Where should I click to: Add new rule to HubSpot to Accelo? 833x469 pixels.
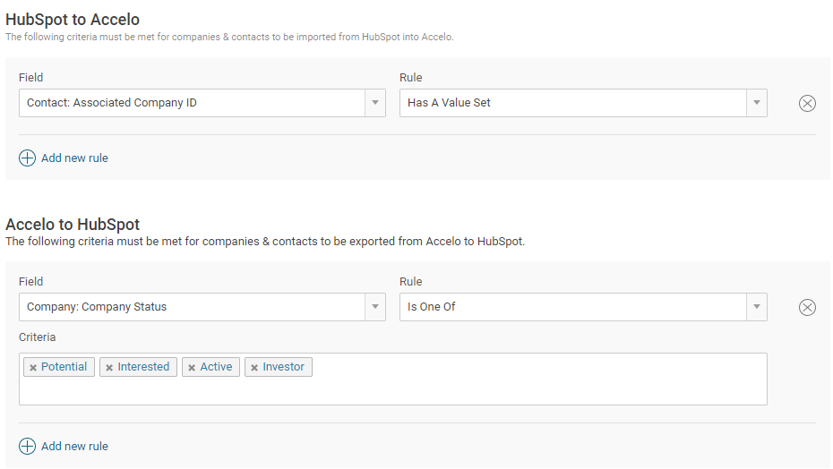click(x=74, y=158)
